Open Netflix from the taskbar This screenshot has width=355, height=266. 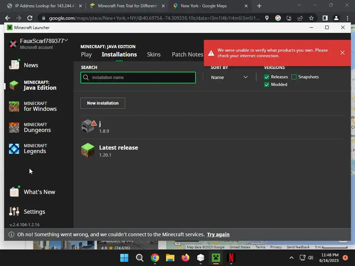click(x=231, y=258)
